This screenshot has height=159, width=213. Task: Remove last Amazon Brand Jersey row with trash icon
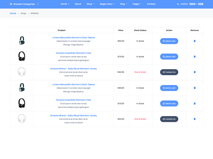point(195,119)
